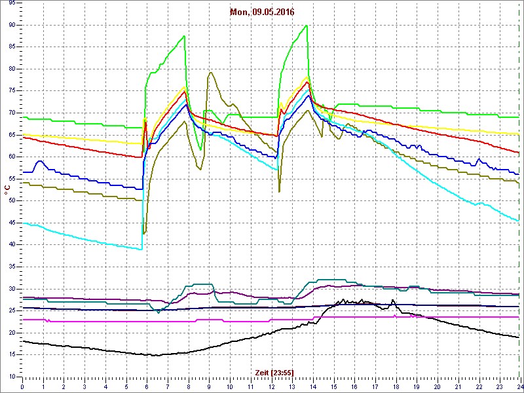Select the 85 temperature axis label
The height and width of the screenshot is (393, 524).
[11, 47]
